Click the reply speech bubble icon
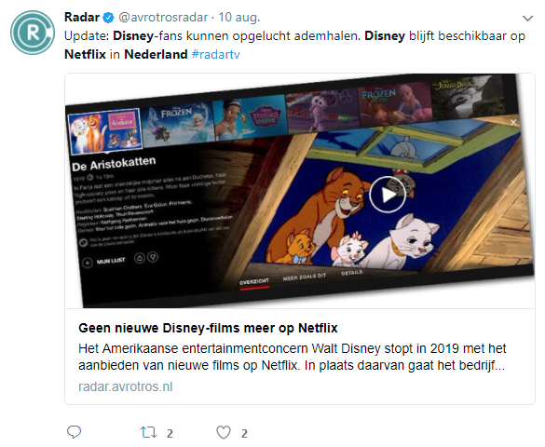The height and width of the screenshot is (447, 545). click(74, 432)
